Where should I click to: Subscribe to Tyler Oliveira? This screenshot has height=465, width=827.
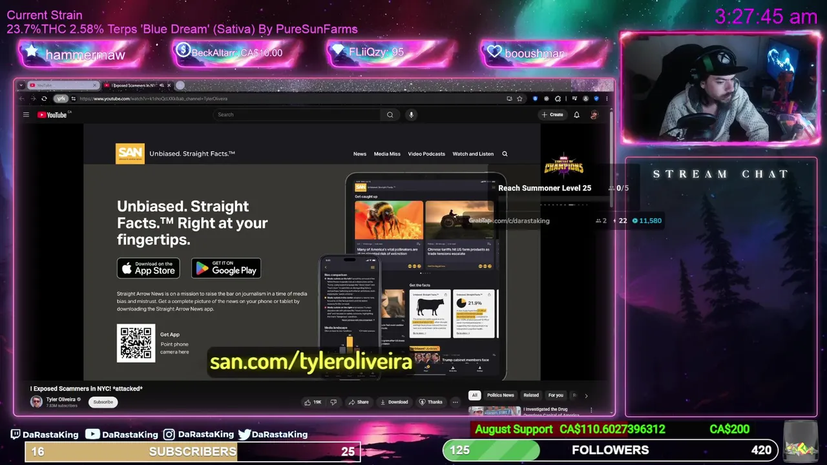103,402
